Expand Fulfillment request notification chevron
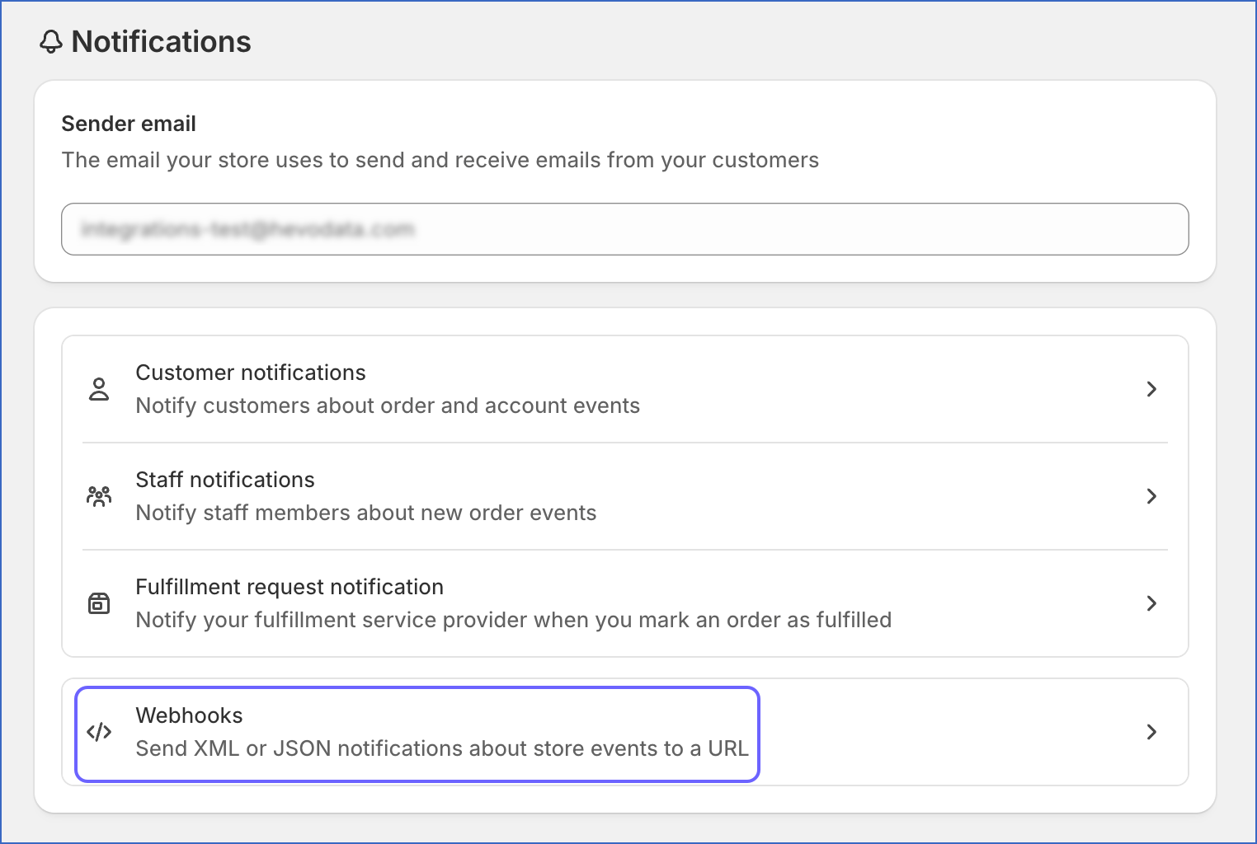Image resolution: width=1257 pixels, height=844 pixels. 1151,603
